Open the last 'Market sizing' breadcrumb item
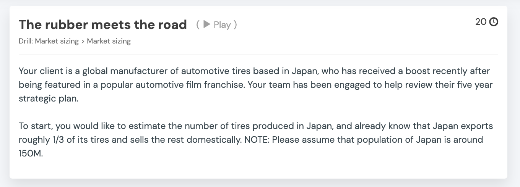 coord(109,41)
